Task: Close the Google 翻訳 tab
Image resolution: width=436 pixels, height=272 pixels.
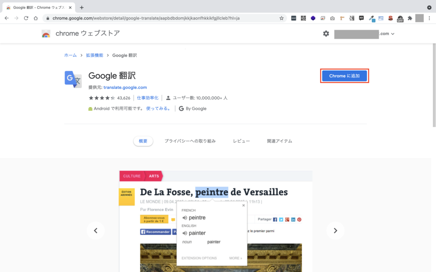Action: coord(70,8)
